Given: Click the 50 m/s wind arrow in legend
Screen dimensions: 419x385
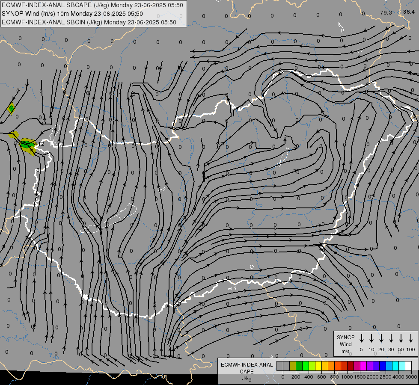Looking at the screenshot, I should click(x=401, y=338).
